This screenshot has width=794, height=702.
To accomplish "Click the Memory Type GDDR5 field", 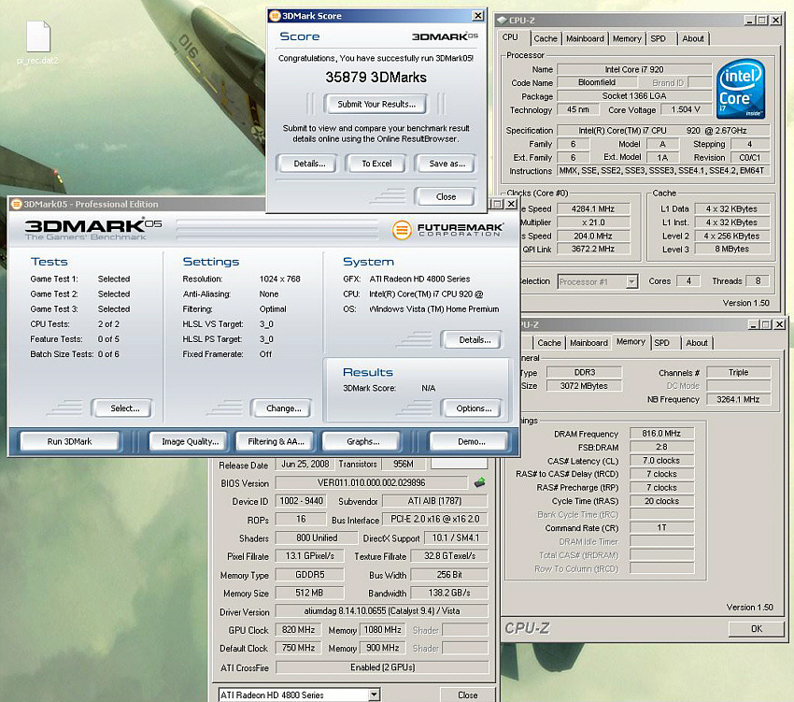I will (x=309, y=575).
